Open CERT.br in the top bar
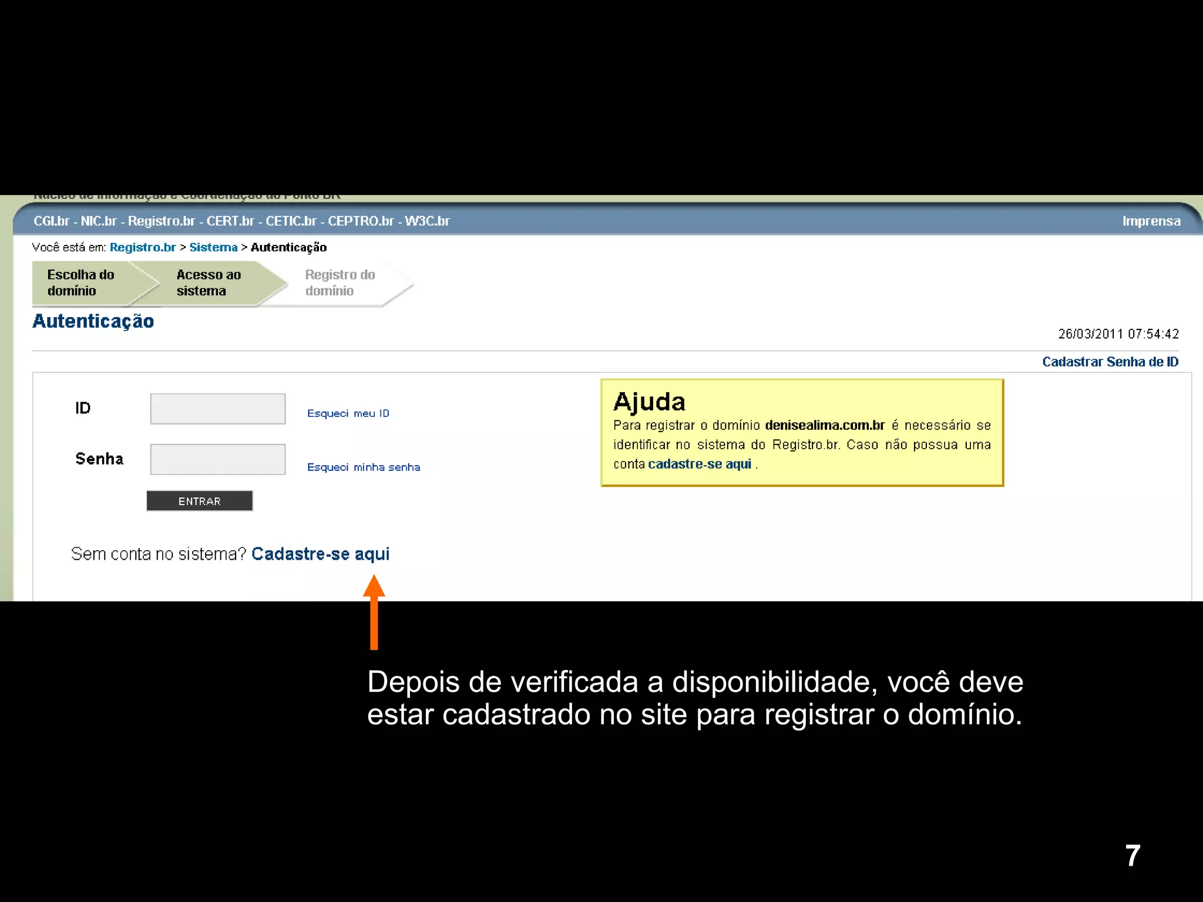 click(x=230, y=221)
